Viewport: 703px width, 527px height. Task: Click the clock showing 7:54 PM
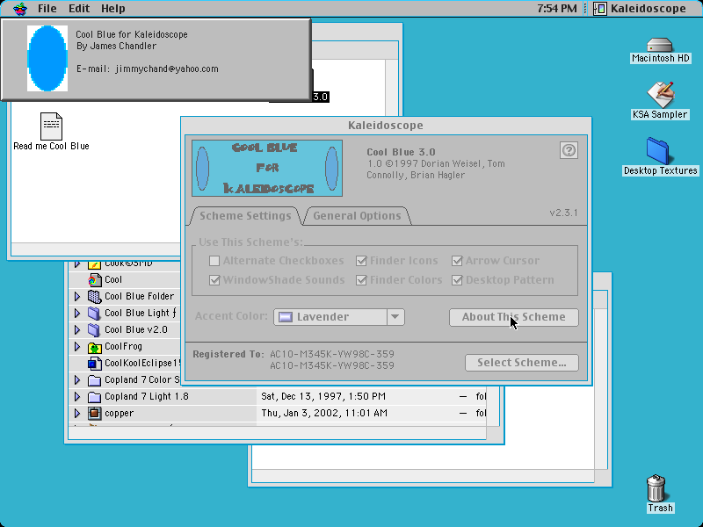click(x=557, y=9)
